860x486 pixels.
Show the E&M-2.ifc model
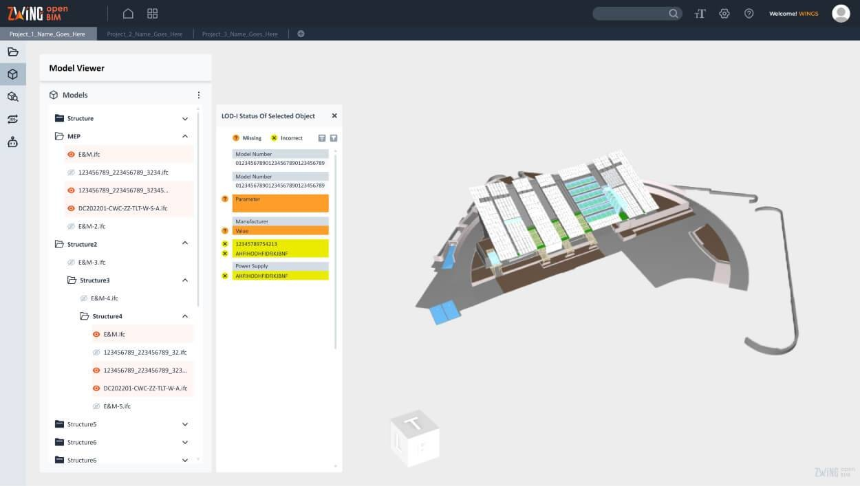pos(72,226)
